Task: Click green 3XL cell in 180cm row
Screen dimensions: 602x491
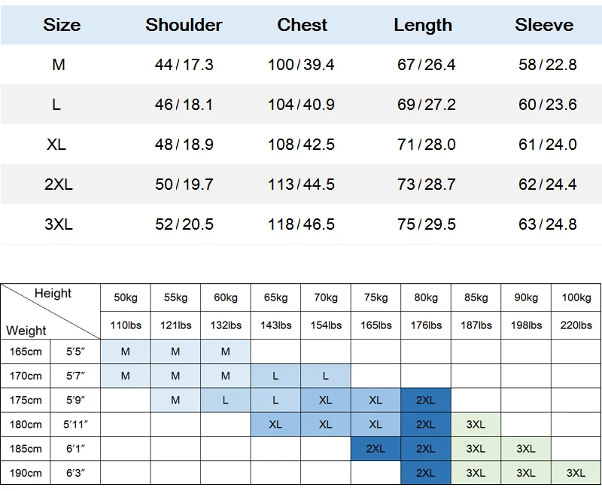Action: (x=476, y=425)
